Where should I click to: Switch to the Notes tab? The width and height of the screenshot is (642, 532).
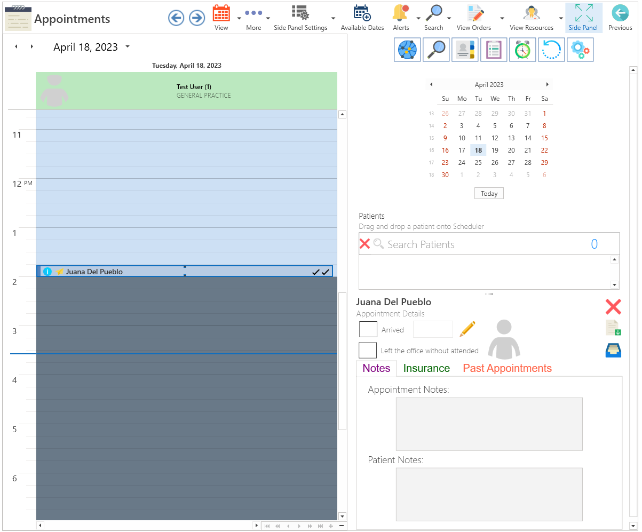click(376, 368)
